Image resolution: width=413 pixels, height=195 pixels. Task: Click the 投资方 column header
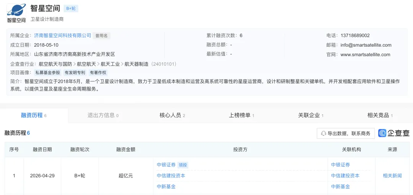coord(240,149)
